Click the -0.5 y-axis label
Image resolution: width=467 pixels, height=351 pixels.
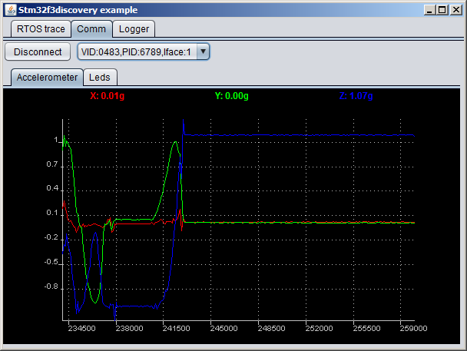click(51, 262)
